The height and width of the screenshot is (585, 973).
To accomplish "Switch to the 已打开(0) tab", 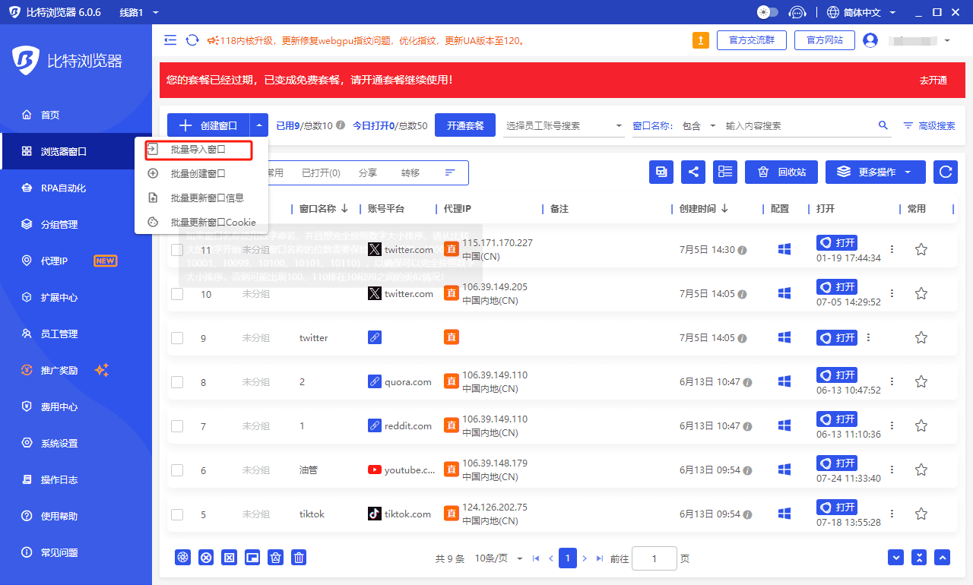I will click(x=320, y=172).
